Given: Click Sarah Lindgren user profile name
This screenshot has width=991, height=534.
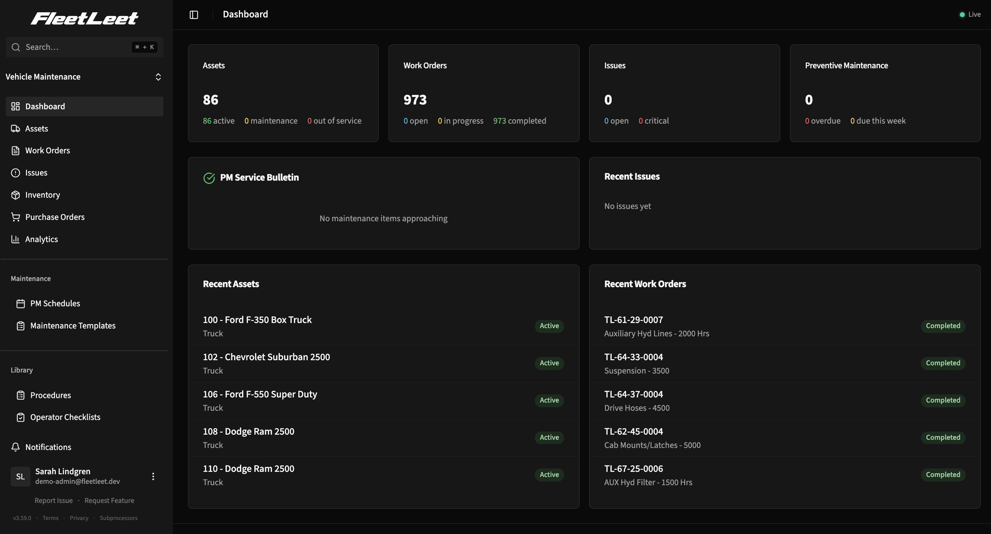Looking at the screenshot, I should tap(63, 471).
